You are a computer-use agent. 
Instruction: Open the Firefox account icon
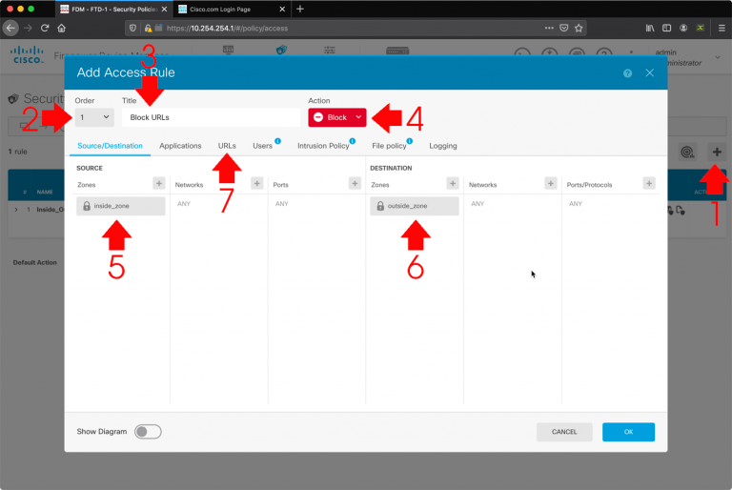[683, 28]
